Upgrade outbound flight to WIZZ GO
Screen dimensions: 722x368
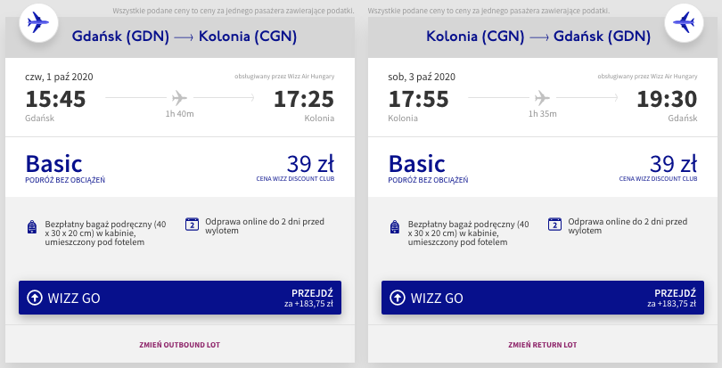179,298
